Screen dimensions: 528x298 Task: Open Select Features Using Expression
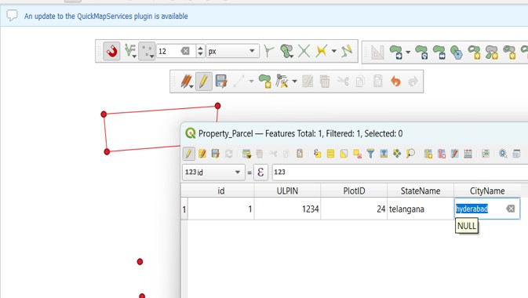click(317, 154)
